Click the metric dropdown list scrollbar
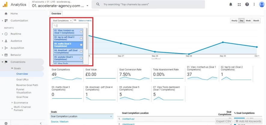Image resolution: width=266 pixels, height=125 pixels. (x=87, y=39)
